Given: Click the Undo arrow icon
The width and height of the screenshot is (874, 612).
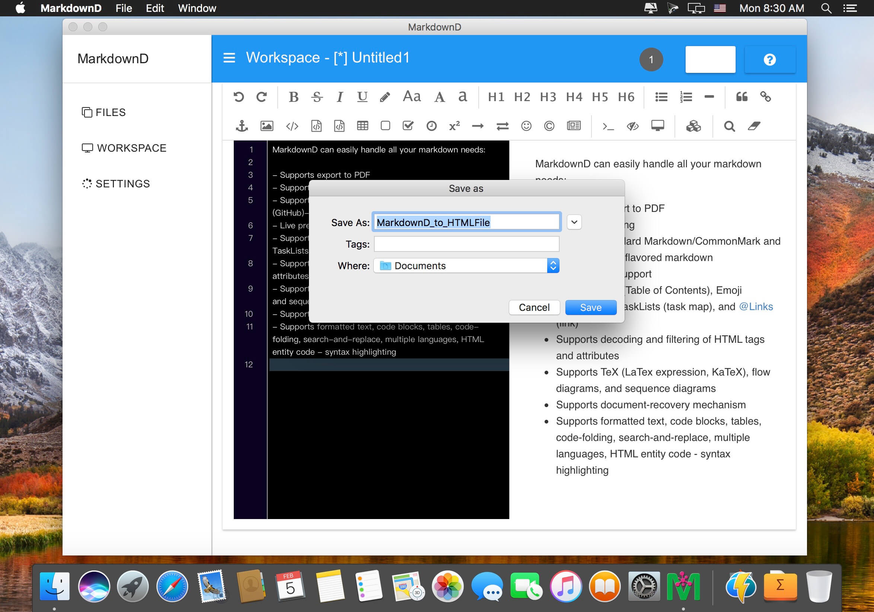Looking at the screenshot, I should (x=239, y=97).
